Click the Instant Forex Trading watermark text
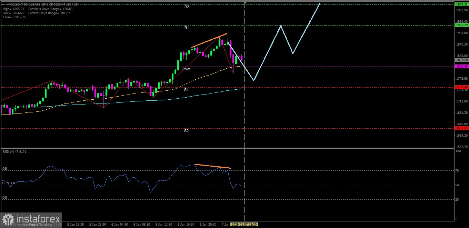The width and height of the screenshot is (469, 228). pos(34,225)
